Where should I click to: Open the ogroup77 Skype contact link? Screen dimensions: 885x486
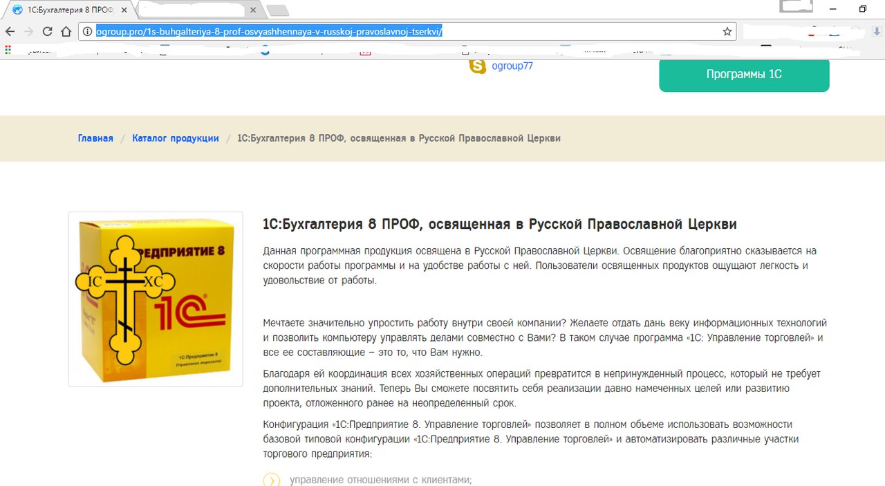[512, 66]
